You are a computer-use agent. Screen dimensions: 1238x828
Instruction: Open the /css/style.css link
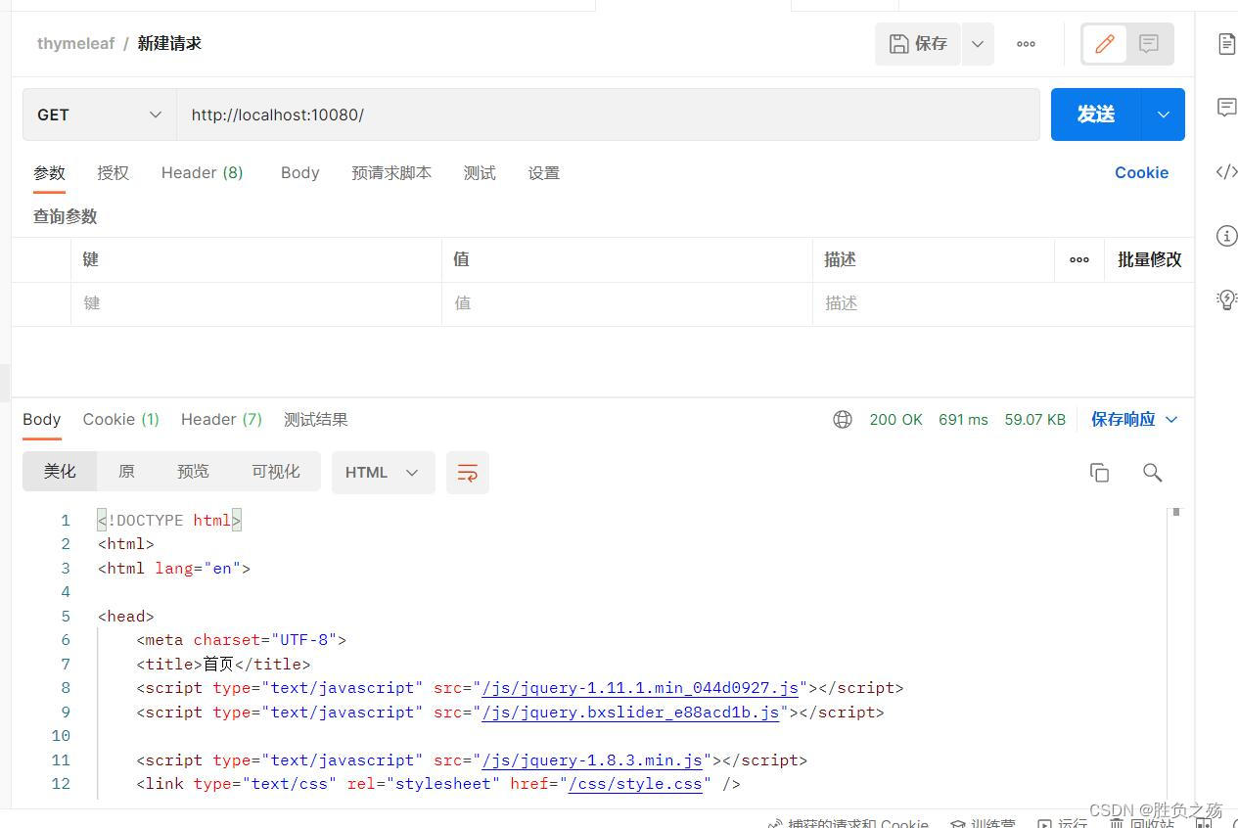[x=635, y=784]
